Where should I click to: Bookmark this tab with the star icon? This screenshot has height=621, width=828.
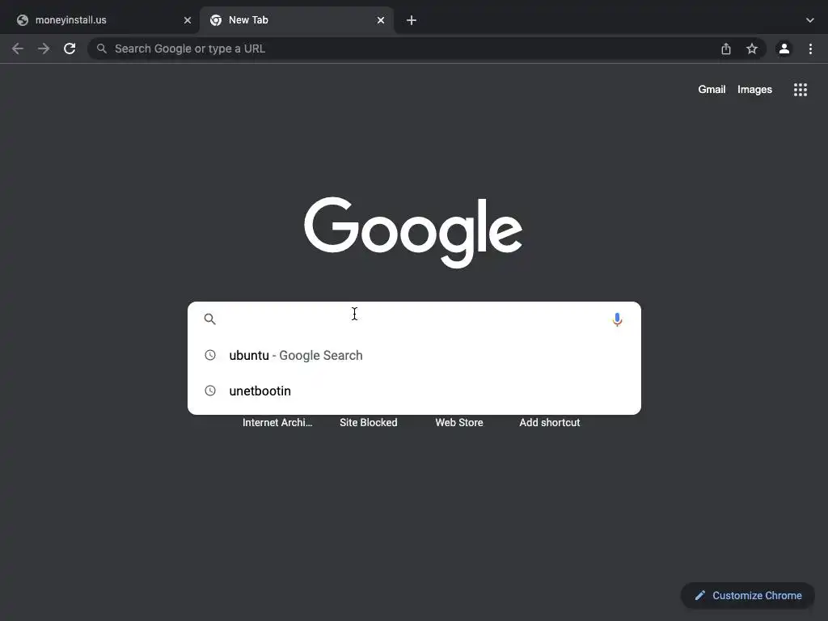click(752, 49)
